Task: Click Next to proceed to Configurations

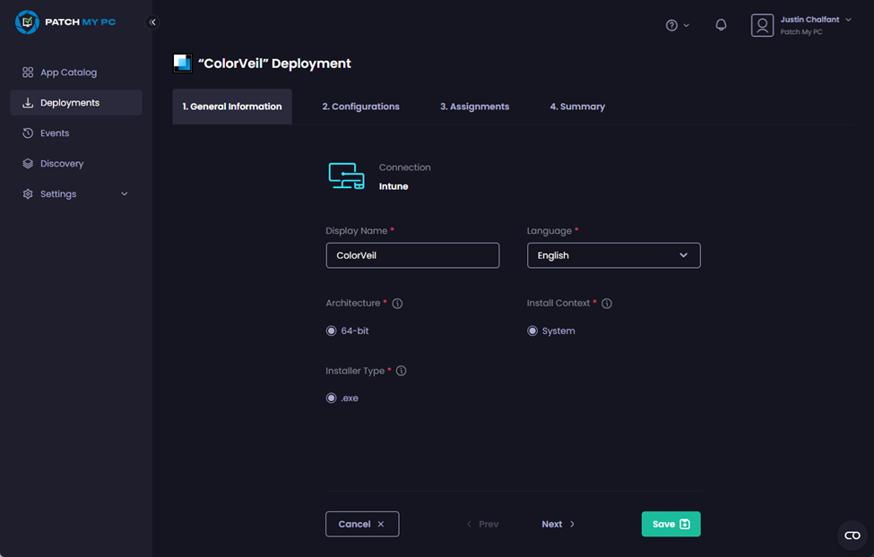Action: pyautogui.click(x=557, y=524)
